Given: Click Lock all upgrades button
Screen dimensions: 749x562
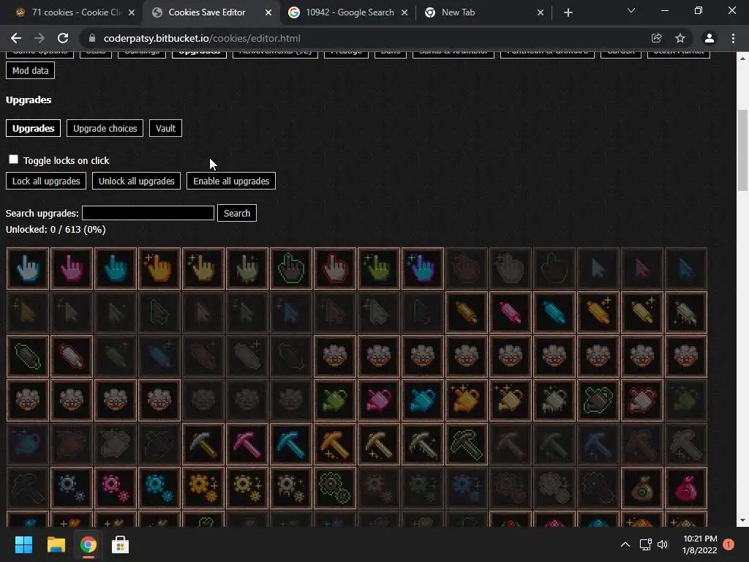Looking at the screenshot, I should tap(46, 181).
